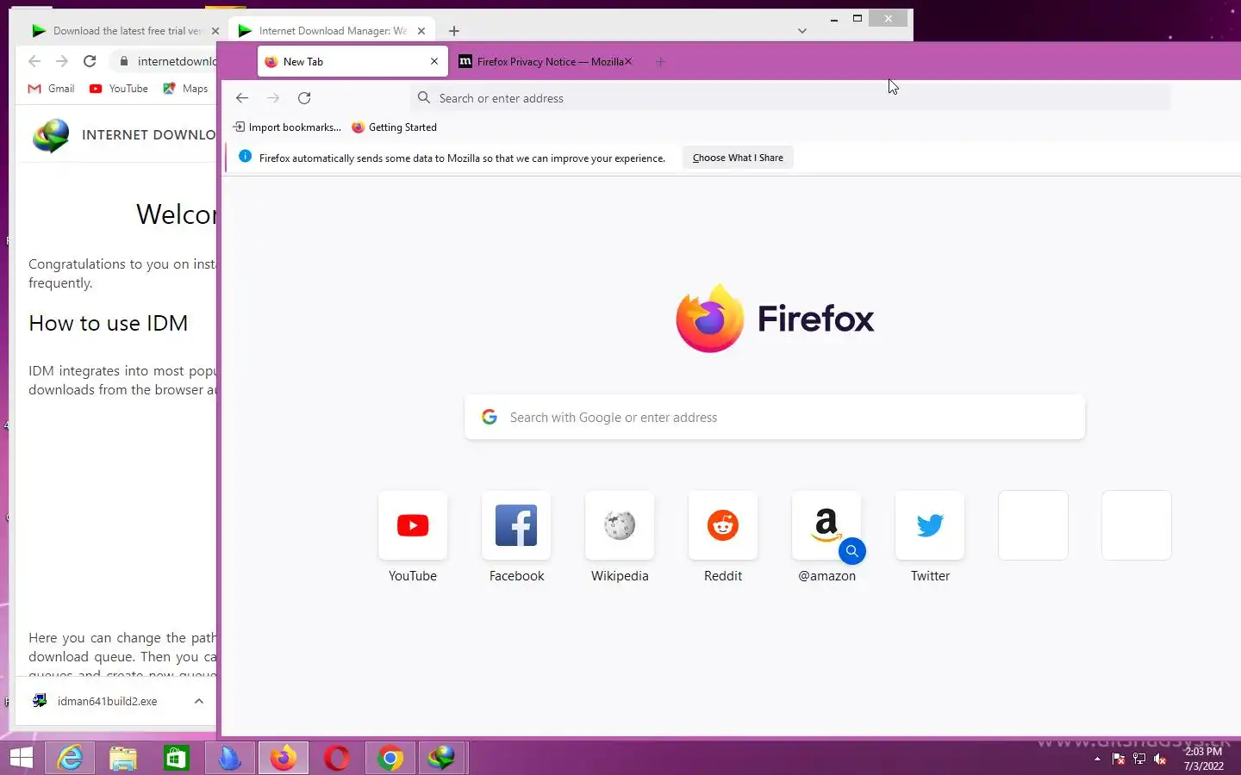
Task: Click the Action Center flag tray icon
Action: 1119,759
